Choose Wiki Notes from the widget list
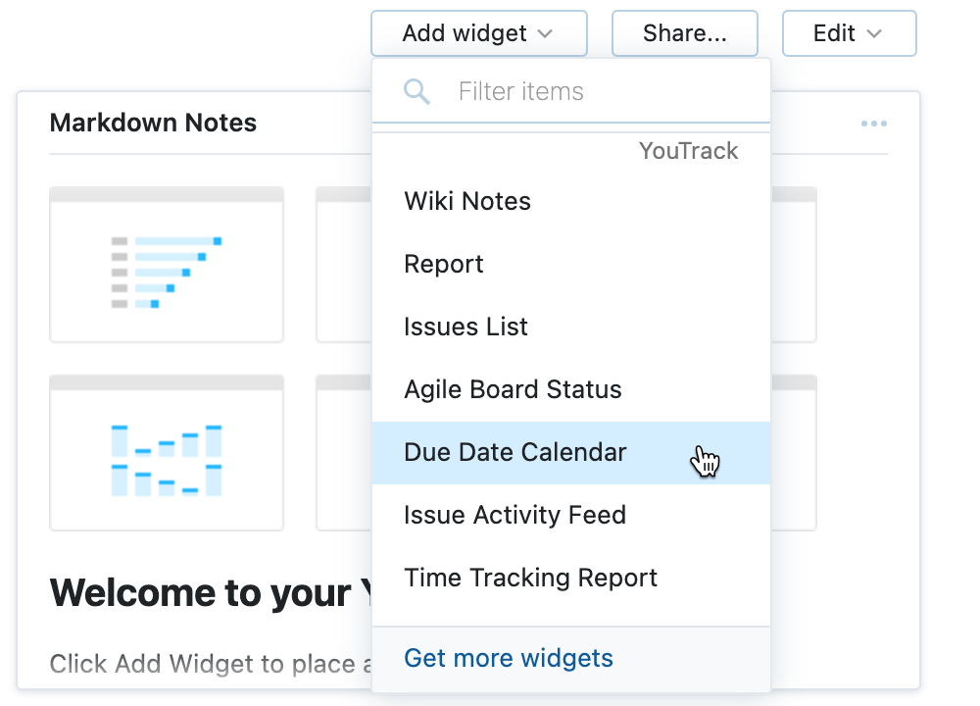This screenshot has width=980, height=706. click(466, 201)
